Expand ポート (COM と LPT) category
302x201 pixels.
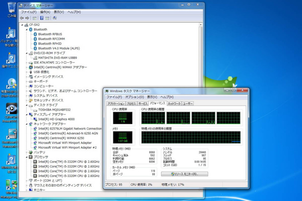(26, 181)
